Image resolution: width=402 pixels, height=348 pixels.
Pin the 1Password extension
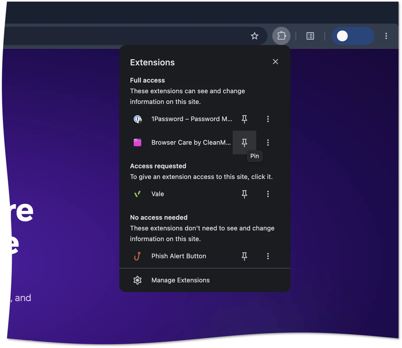pos(244,119)
